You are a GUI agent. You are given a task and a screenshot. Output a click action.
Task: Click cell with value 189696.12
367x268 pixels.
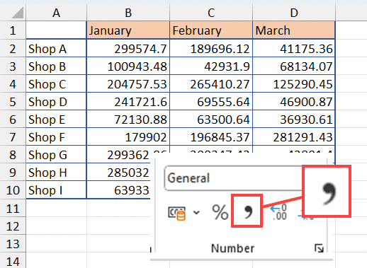coord(211,49)
